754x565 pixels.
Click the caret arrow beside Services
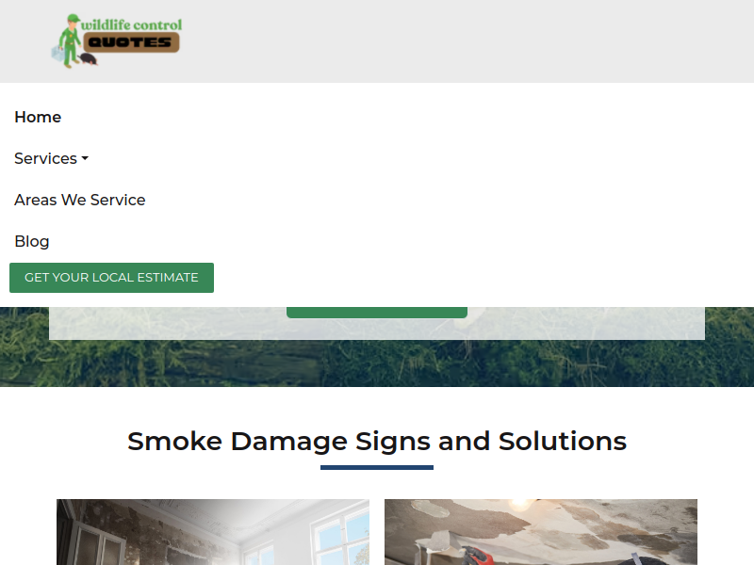point(85,158)
